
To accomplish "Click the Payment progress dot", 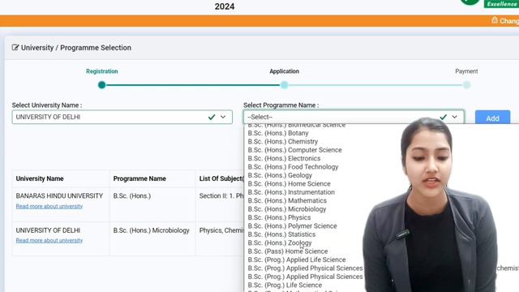I will (x=467, y=85).
